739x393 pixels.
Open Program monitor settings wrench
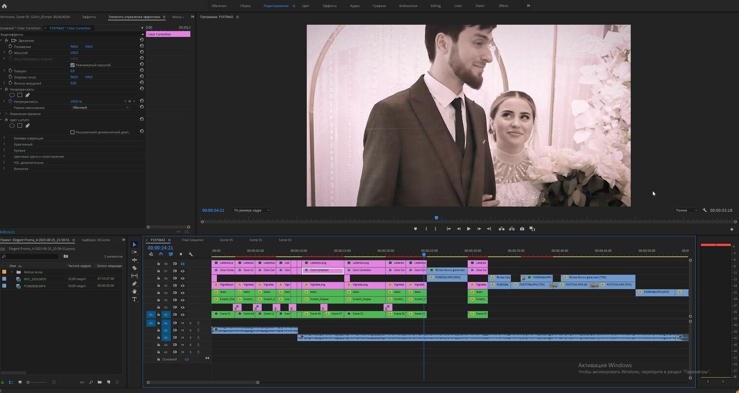[705, 210]
